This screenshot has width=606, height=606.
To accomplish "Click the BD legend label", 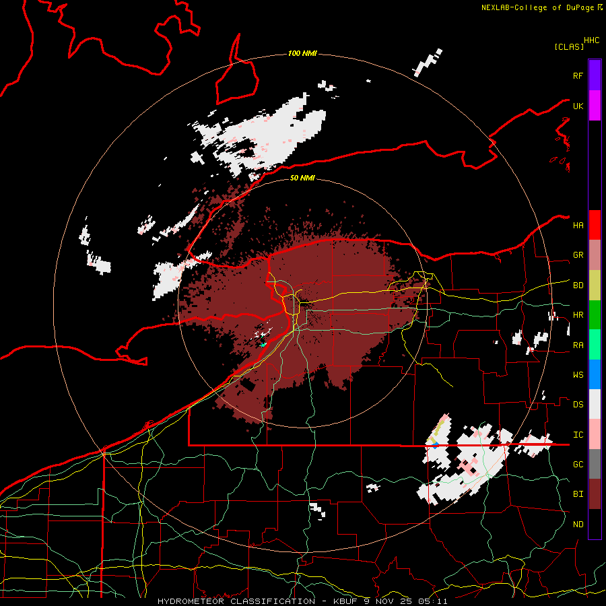I will click(578, 285).
